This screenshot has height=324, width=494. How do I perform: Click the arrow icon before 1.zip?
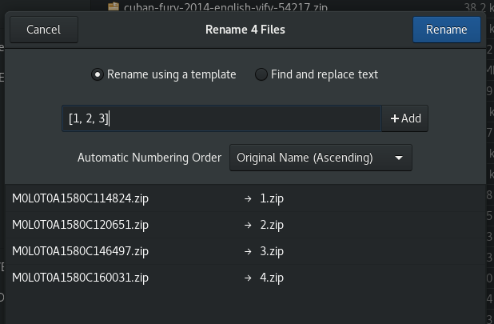[x=249, y=198]
